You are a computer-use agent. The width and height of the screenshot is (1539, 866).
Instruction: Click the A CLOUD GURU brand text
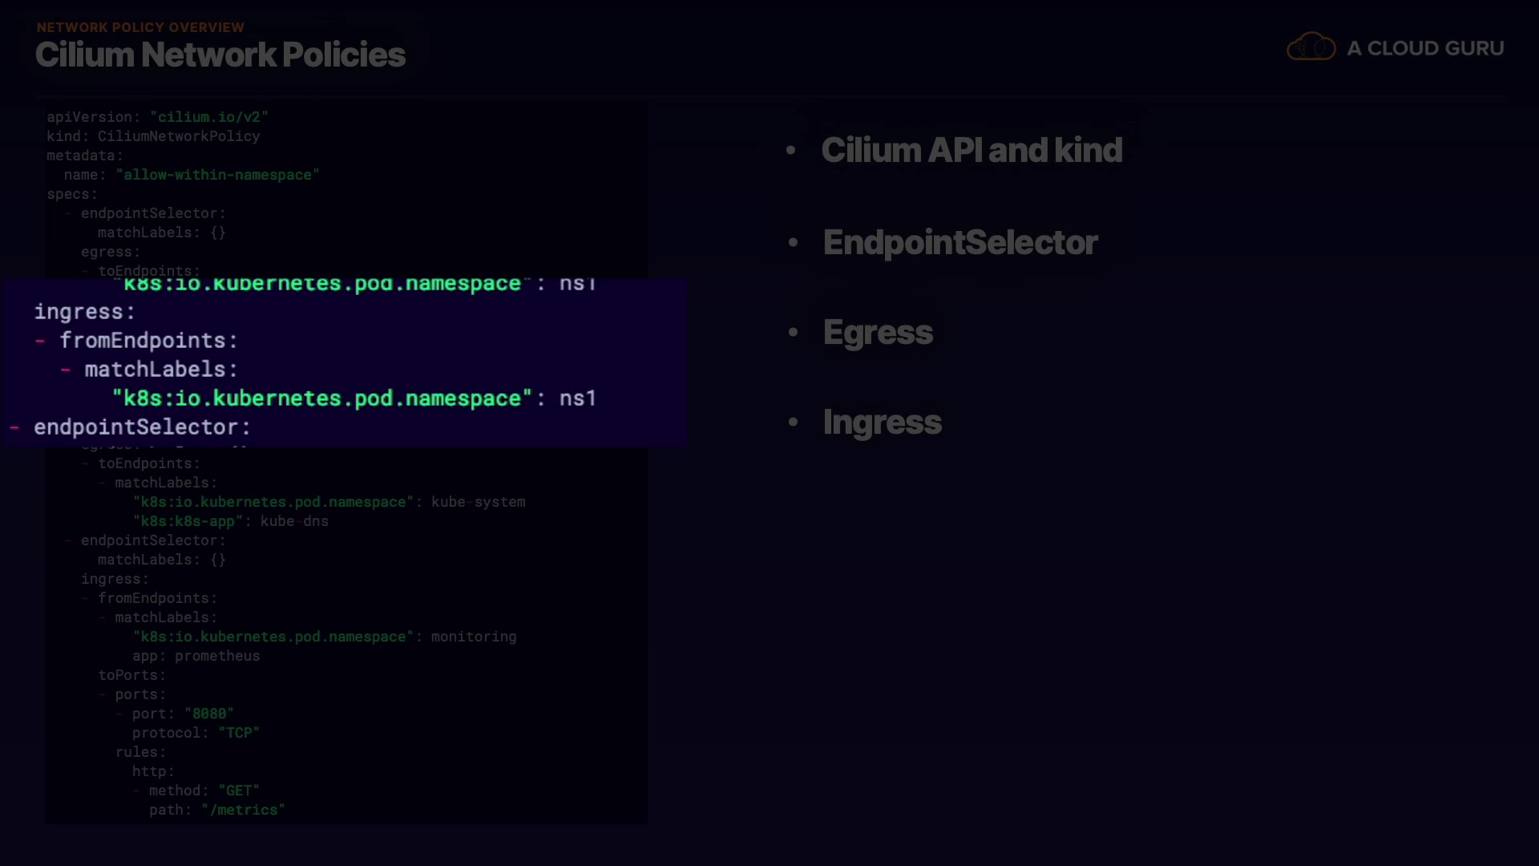coord(1424,48)
